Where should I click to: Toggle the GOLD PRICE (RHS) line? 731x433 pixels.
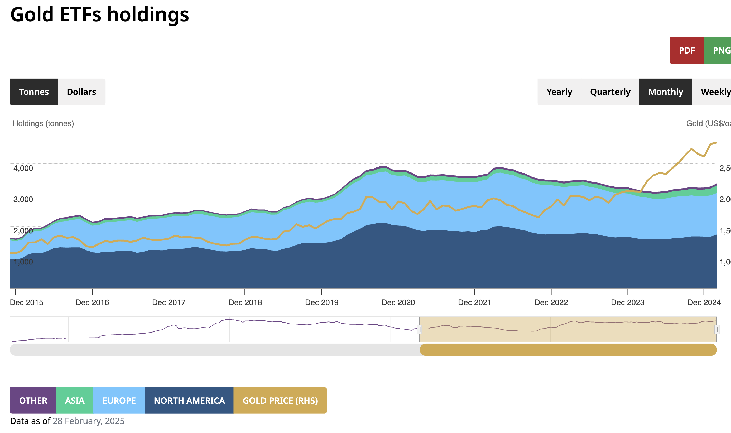(280, 400)
